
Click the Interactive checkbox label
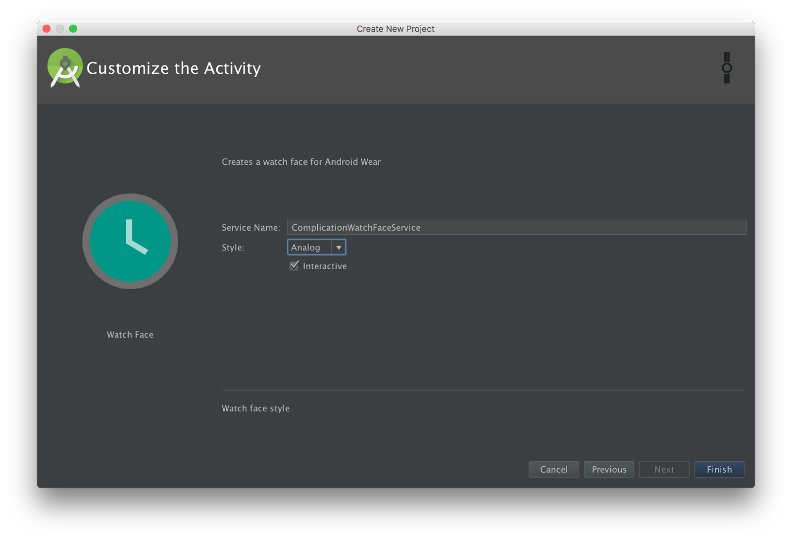click(x=325, y=266)
